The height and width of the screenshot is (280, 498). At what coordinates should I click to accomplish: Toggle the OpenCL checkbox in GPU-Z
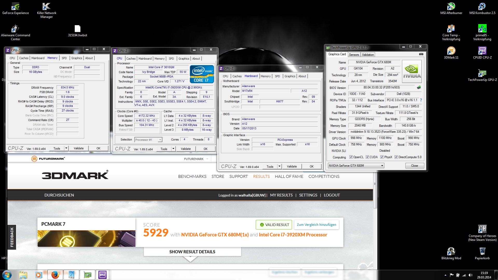(351, 157)
